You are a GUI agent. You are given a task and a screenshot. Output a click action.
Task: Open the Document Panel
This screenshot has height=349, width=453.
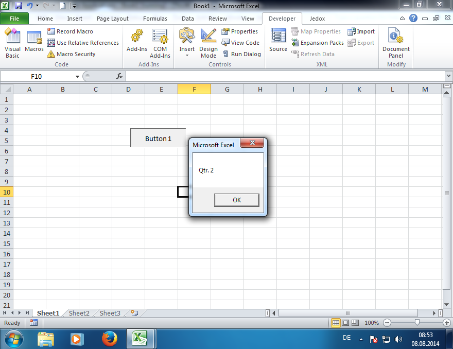[396, 43]
